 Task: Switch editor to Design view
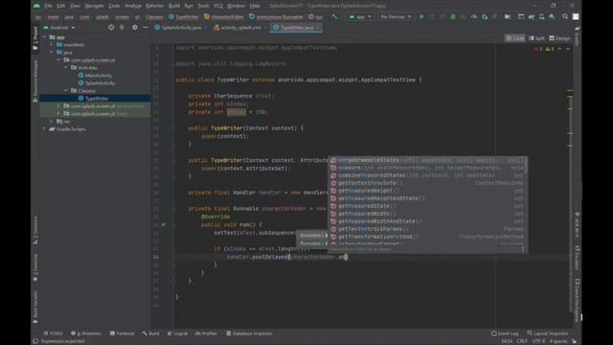pos(559,38)
